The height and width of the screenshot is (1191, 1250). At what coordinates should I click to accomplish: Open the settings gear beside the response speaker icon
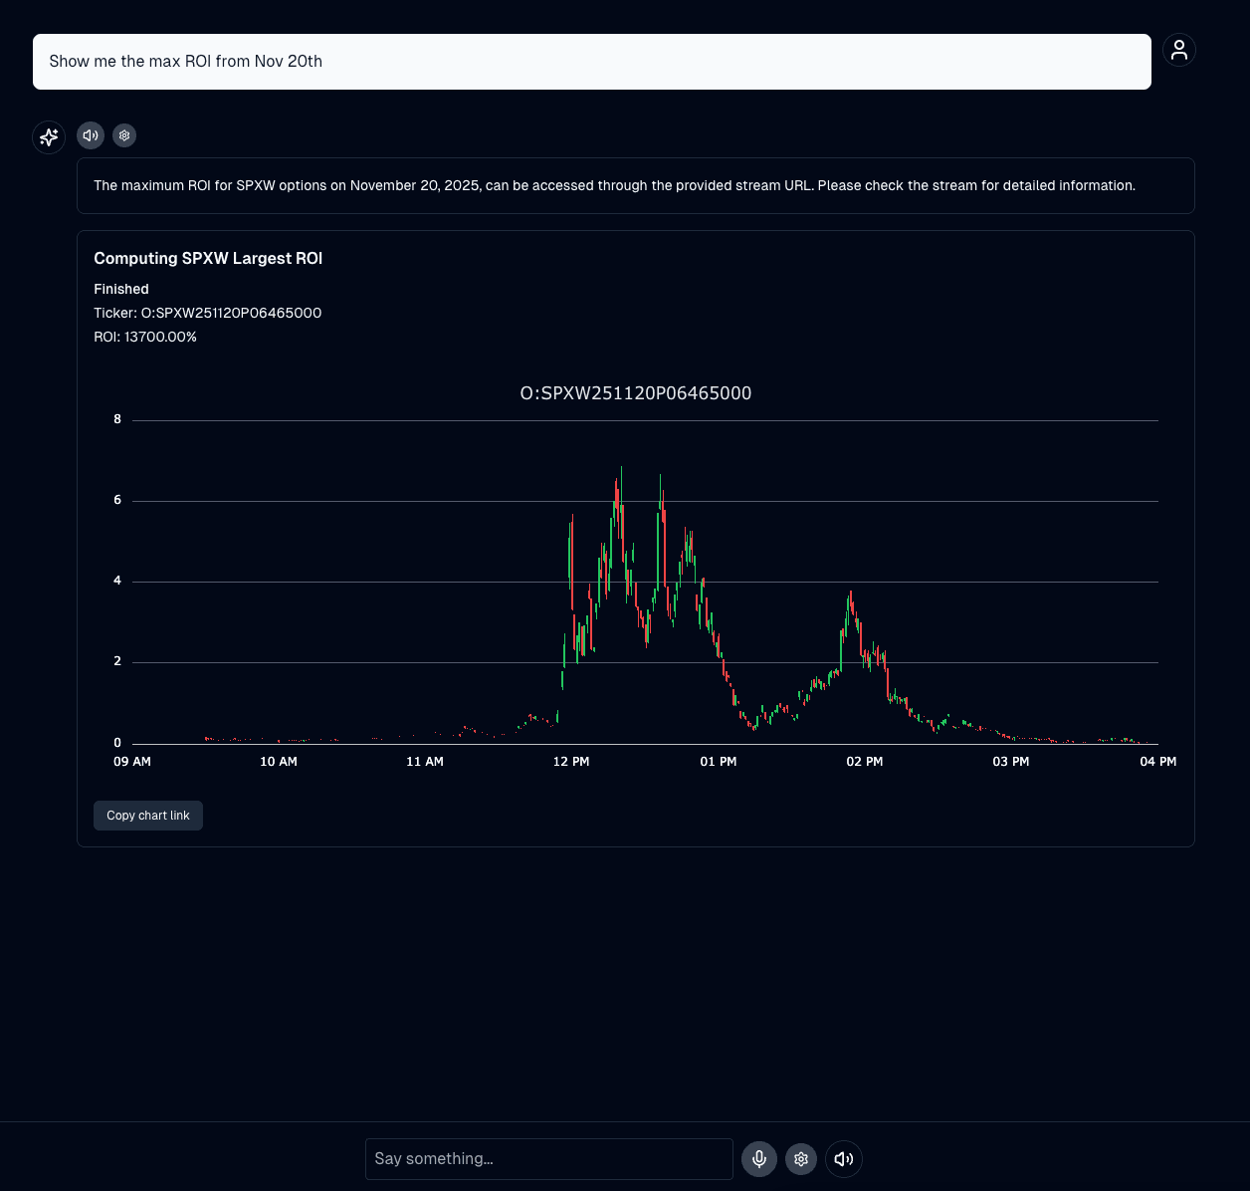coord(124,135)
